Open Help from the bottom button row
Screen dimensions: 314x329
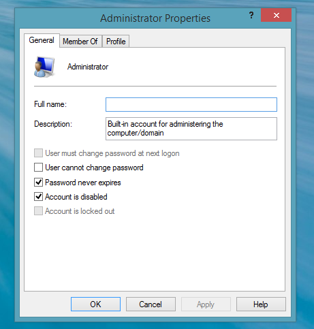[x=261, y=304]
